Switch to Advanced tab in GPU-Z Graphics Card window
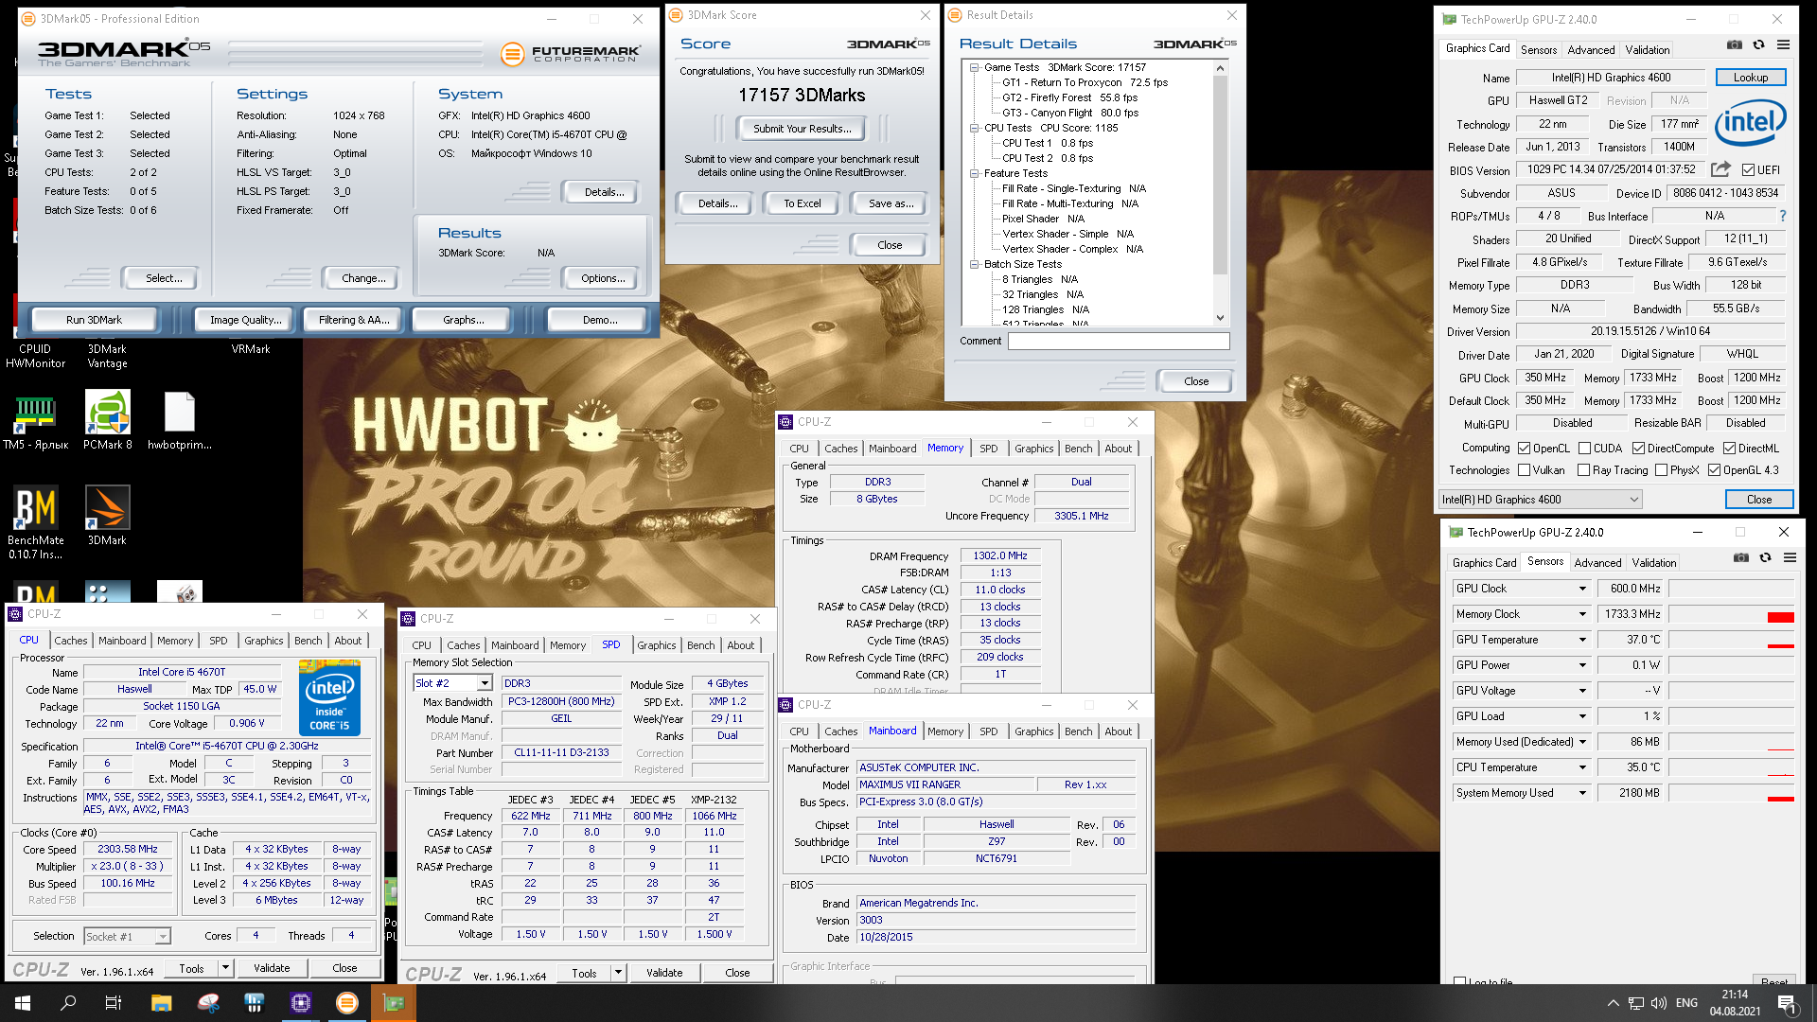Image resolution: width=1817 pixels, height=1022 pixels. coord(1591,50)
